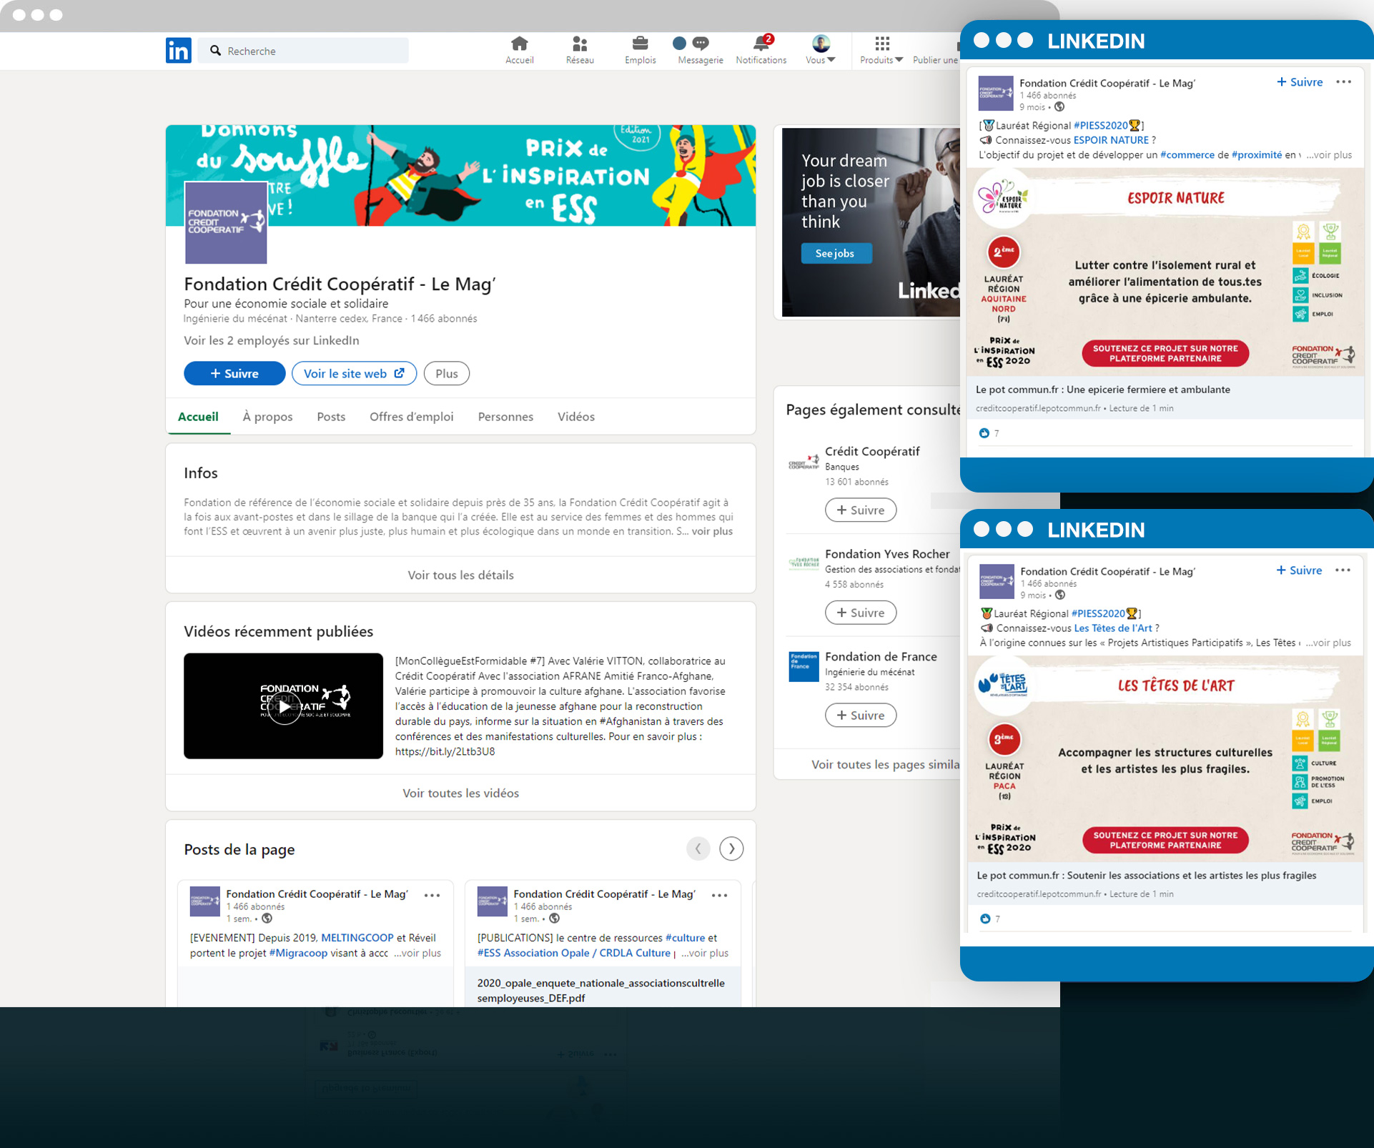
Task: Play the recently published video
Action: [284, 706]
